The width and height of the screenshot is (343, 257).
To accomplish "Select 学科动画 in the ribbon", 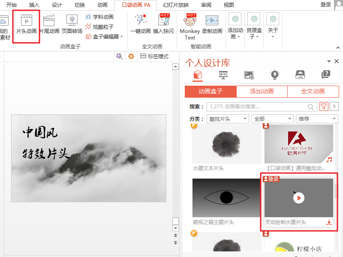I will [99, 17].
